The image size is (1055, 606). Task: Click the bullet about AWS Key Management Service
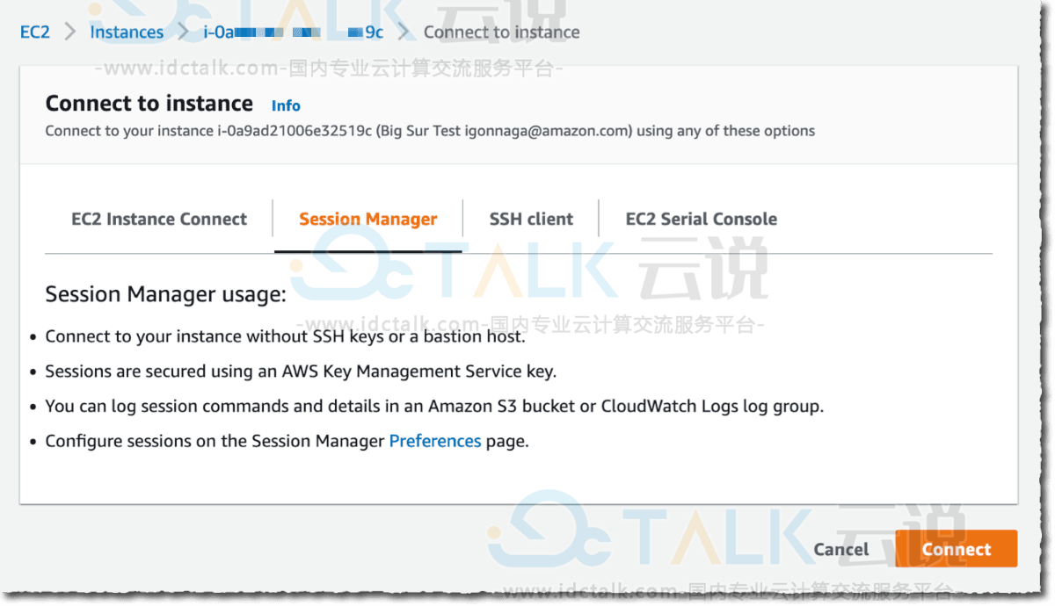pyautogui.click(x=301, y=372)
